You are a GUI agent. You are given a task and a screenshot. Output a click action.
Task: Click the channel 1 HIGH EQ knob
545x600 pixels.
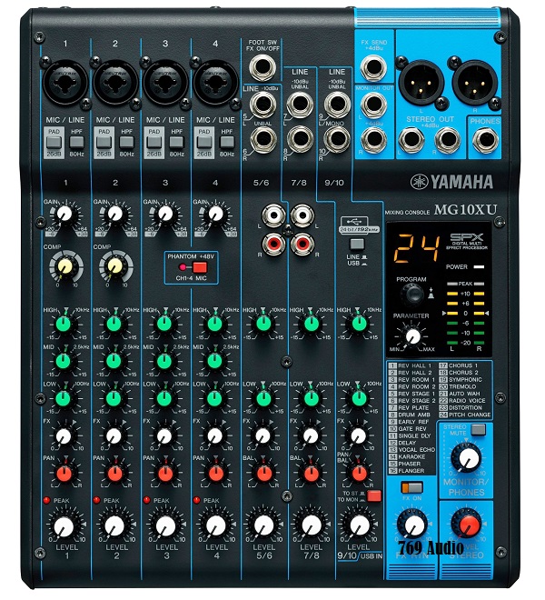[x=64, y=325]
